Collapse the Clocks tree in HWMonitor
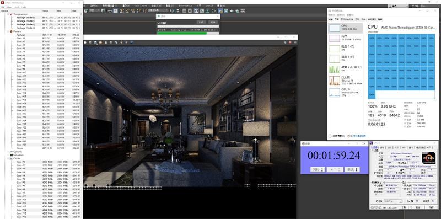The width and height of the screenshot is (441, 219). coord(8,158)
